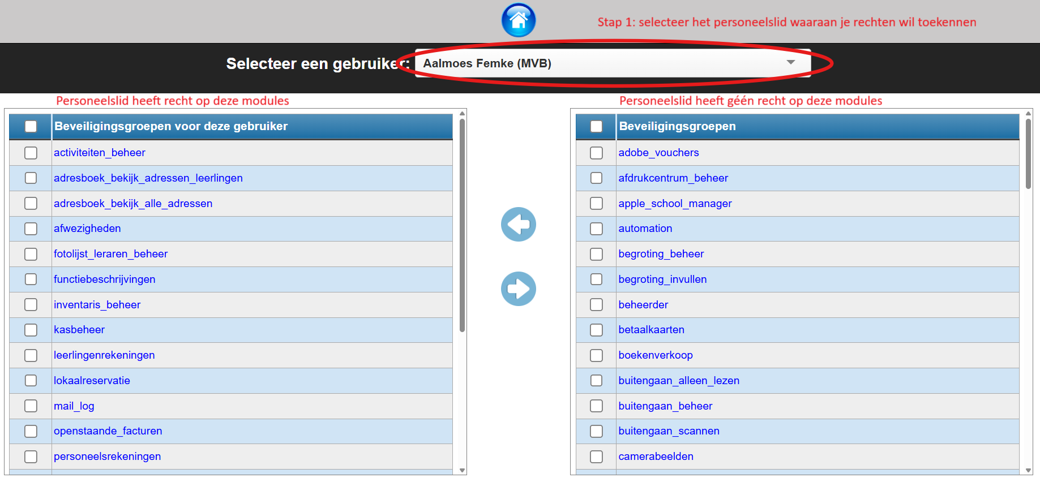Check the activiteiten_beheer checkbox
The image size is (1040, 482).
(x=31, y=153)
